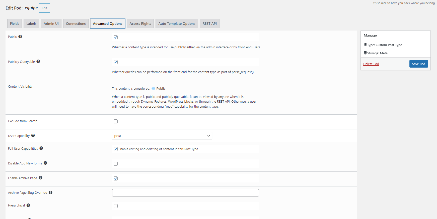Screen dimensions: 437x219
Task: Click 'This content is considered:' text
Action: pos(131,88)
